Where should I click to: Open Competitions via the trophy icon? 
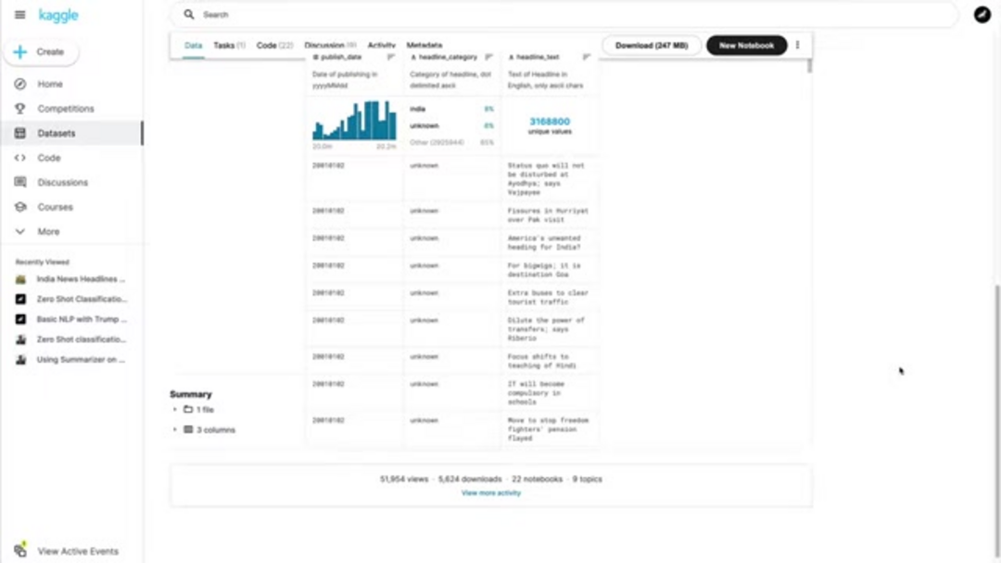point(20,108)
